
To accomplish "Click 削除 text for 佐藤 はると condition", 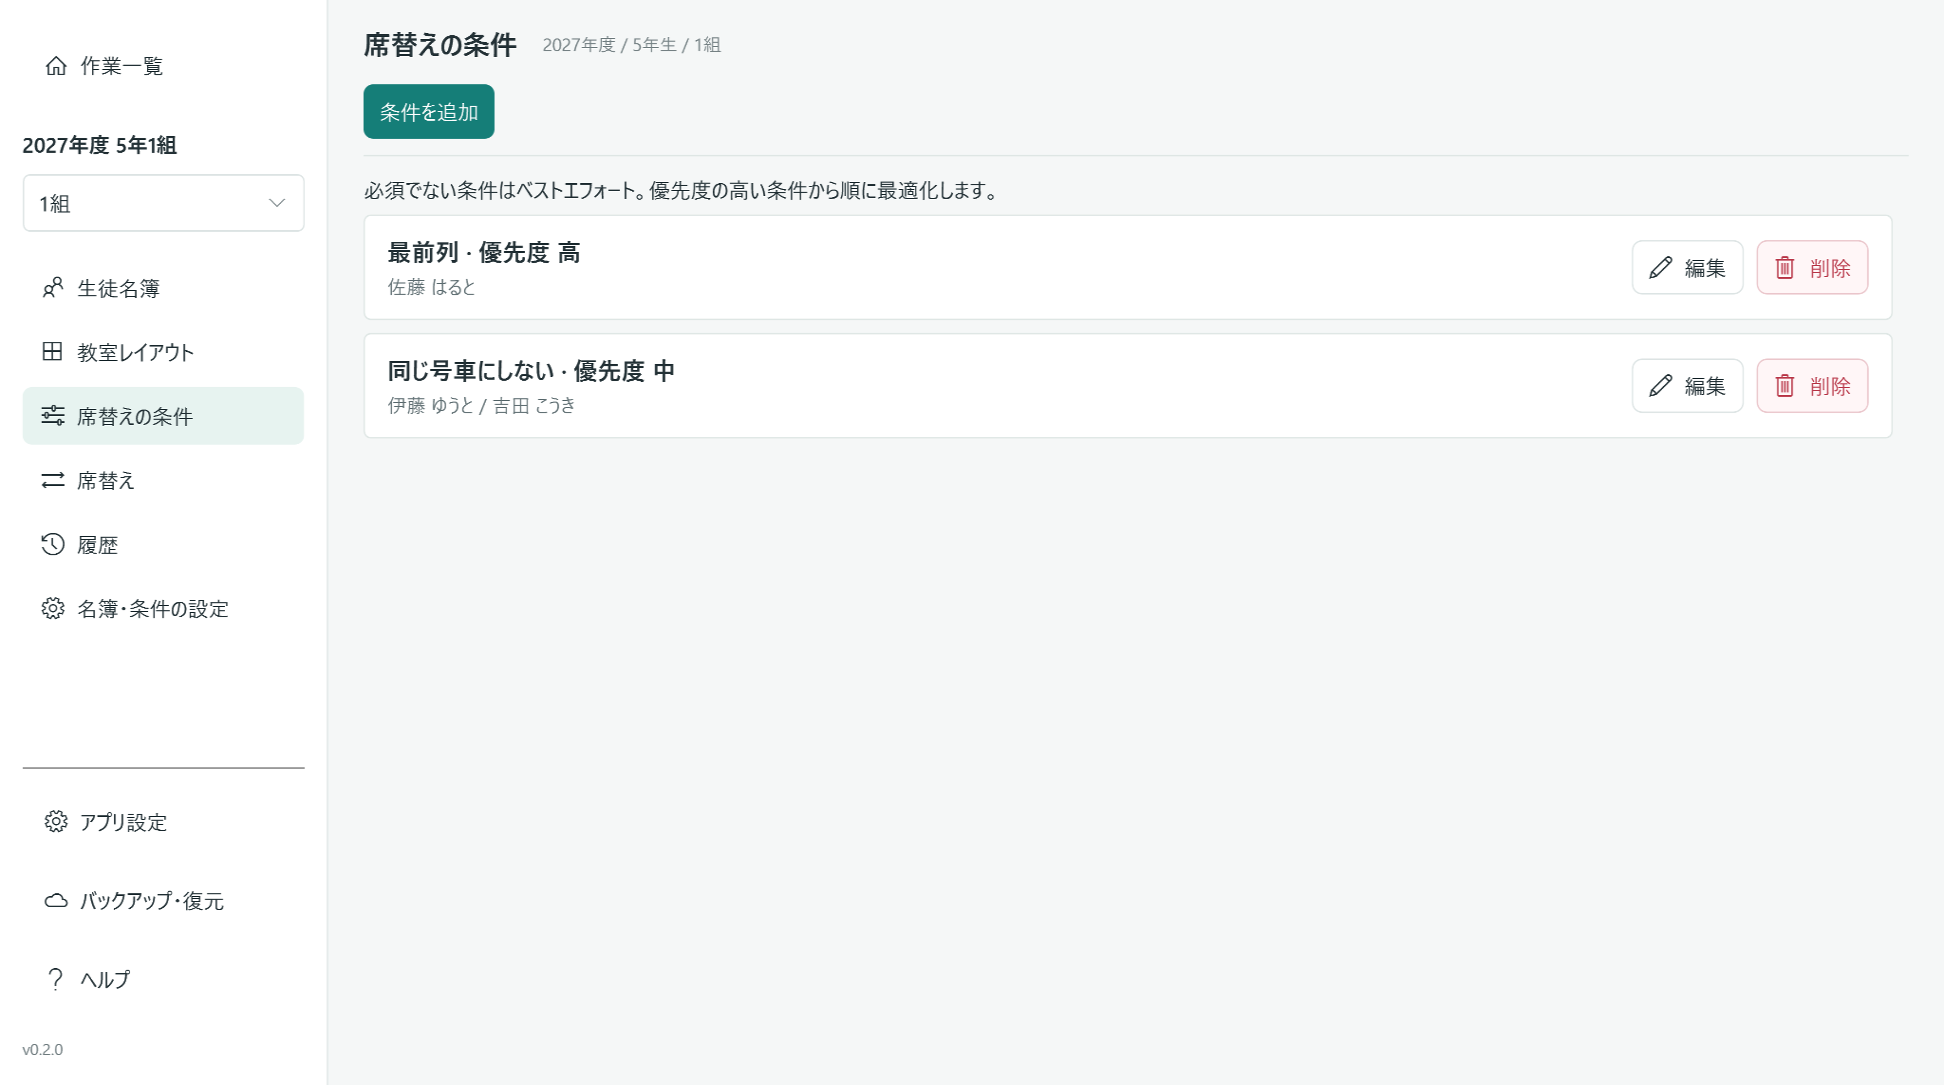I will click(1830, 268).
